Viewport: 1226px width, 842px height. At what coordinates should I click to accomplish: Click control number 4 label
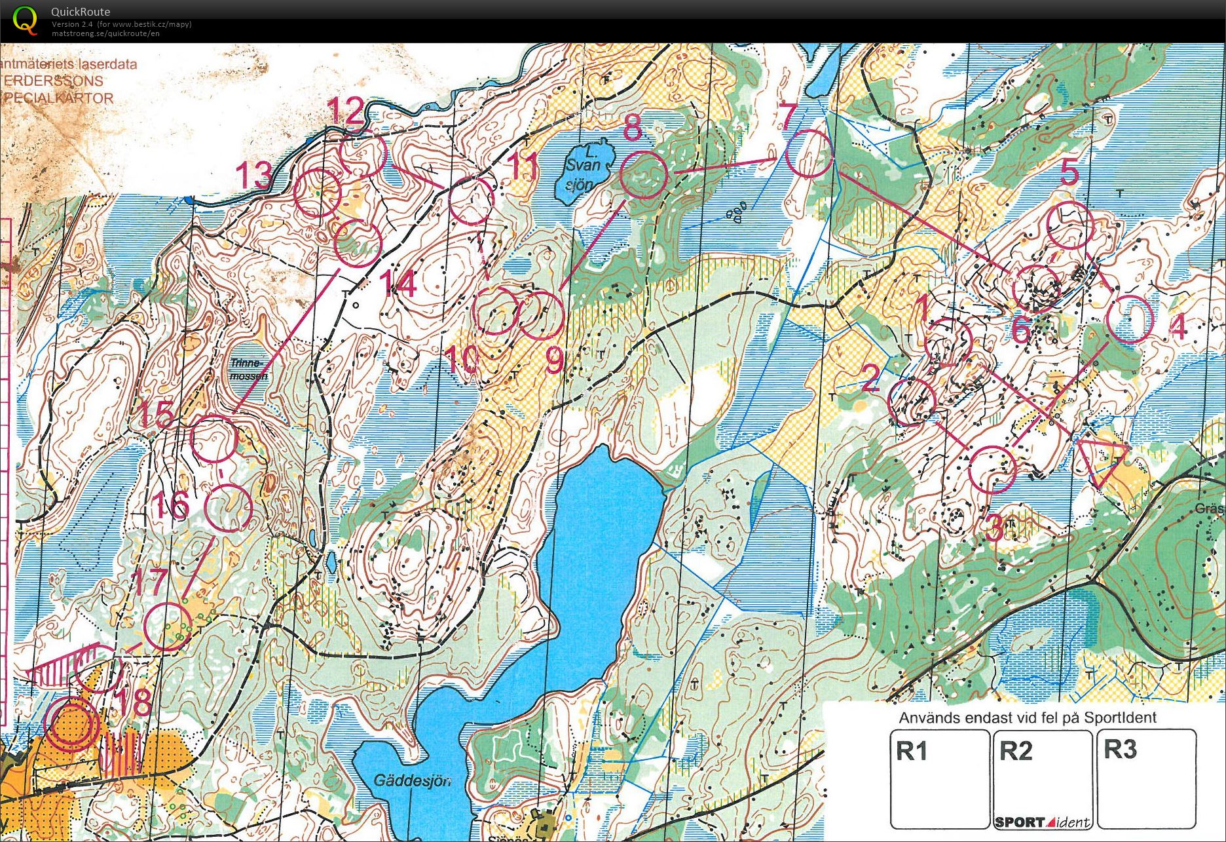click(1178, 327)
